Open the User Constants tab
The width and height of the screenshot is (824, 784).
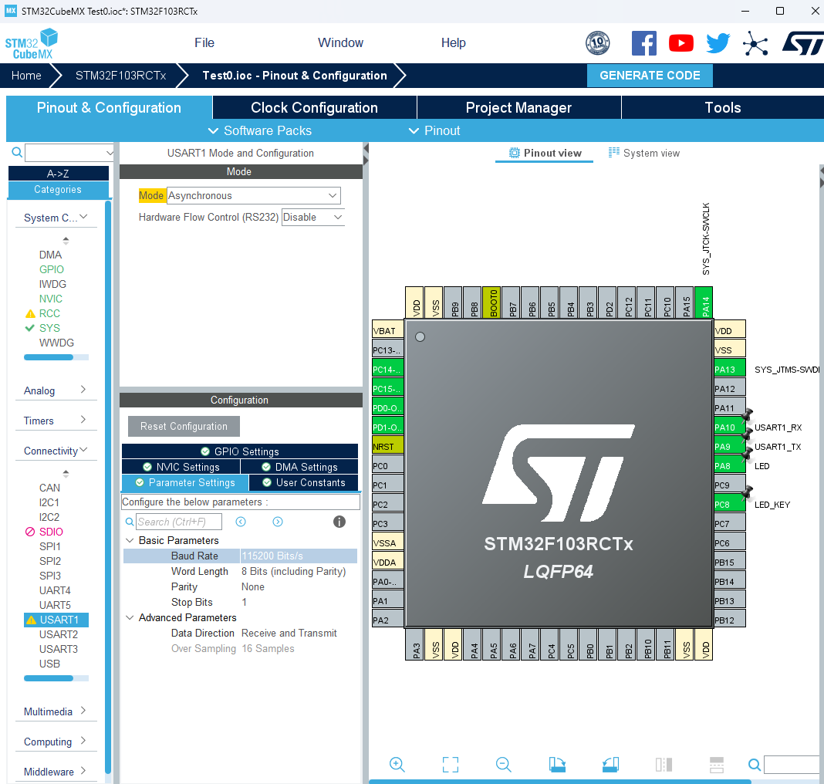pos(304,482)
